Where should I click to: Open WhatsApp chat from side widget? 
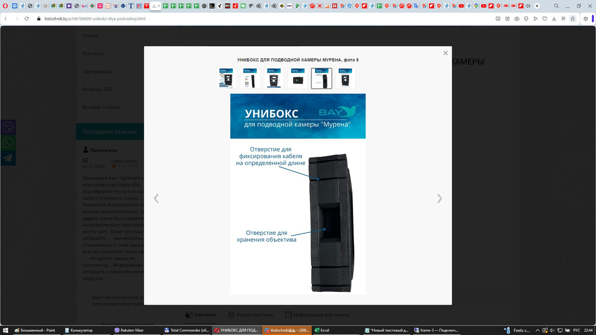tap(8, 142)
